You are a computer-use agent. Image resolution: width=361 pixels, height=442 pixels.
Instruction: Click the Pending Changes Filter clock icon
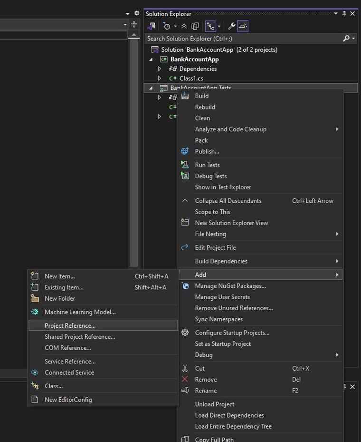167,26
